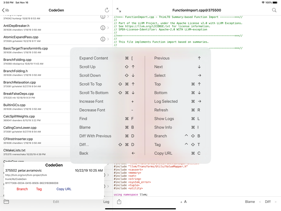This screenshot has width=281, height=211.
Task: Open CallingConvLower.cpp in the file list
Action: [x=35, y=129]
